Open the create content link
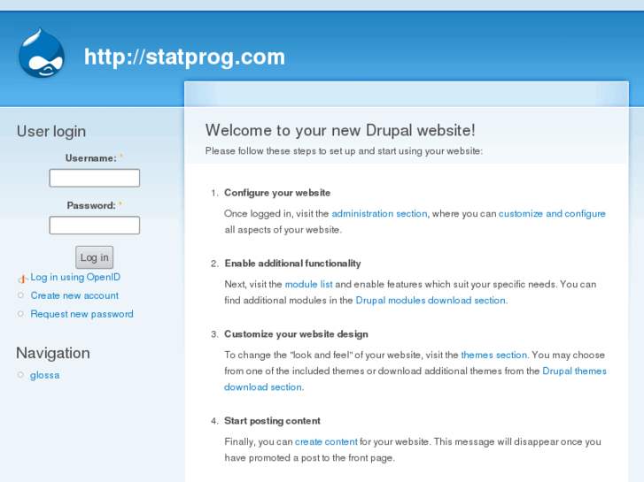The height and width of the screenshot is (482, 644). click(x=326, y=442)
